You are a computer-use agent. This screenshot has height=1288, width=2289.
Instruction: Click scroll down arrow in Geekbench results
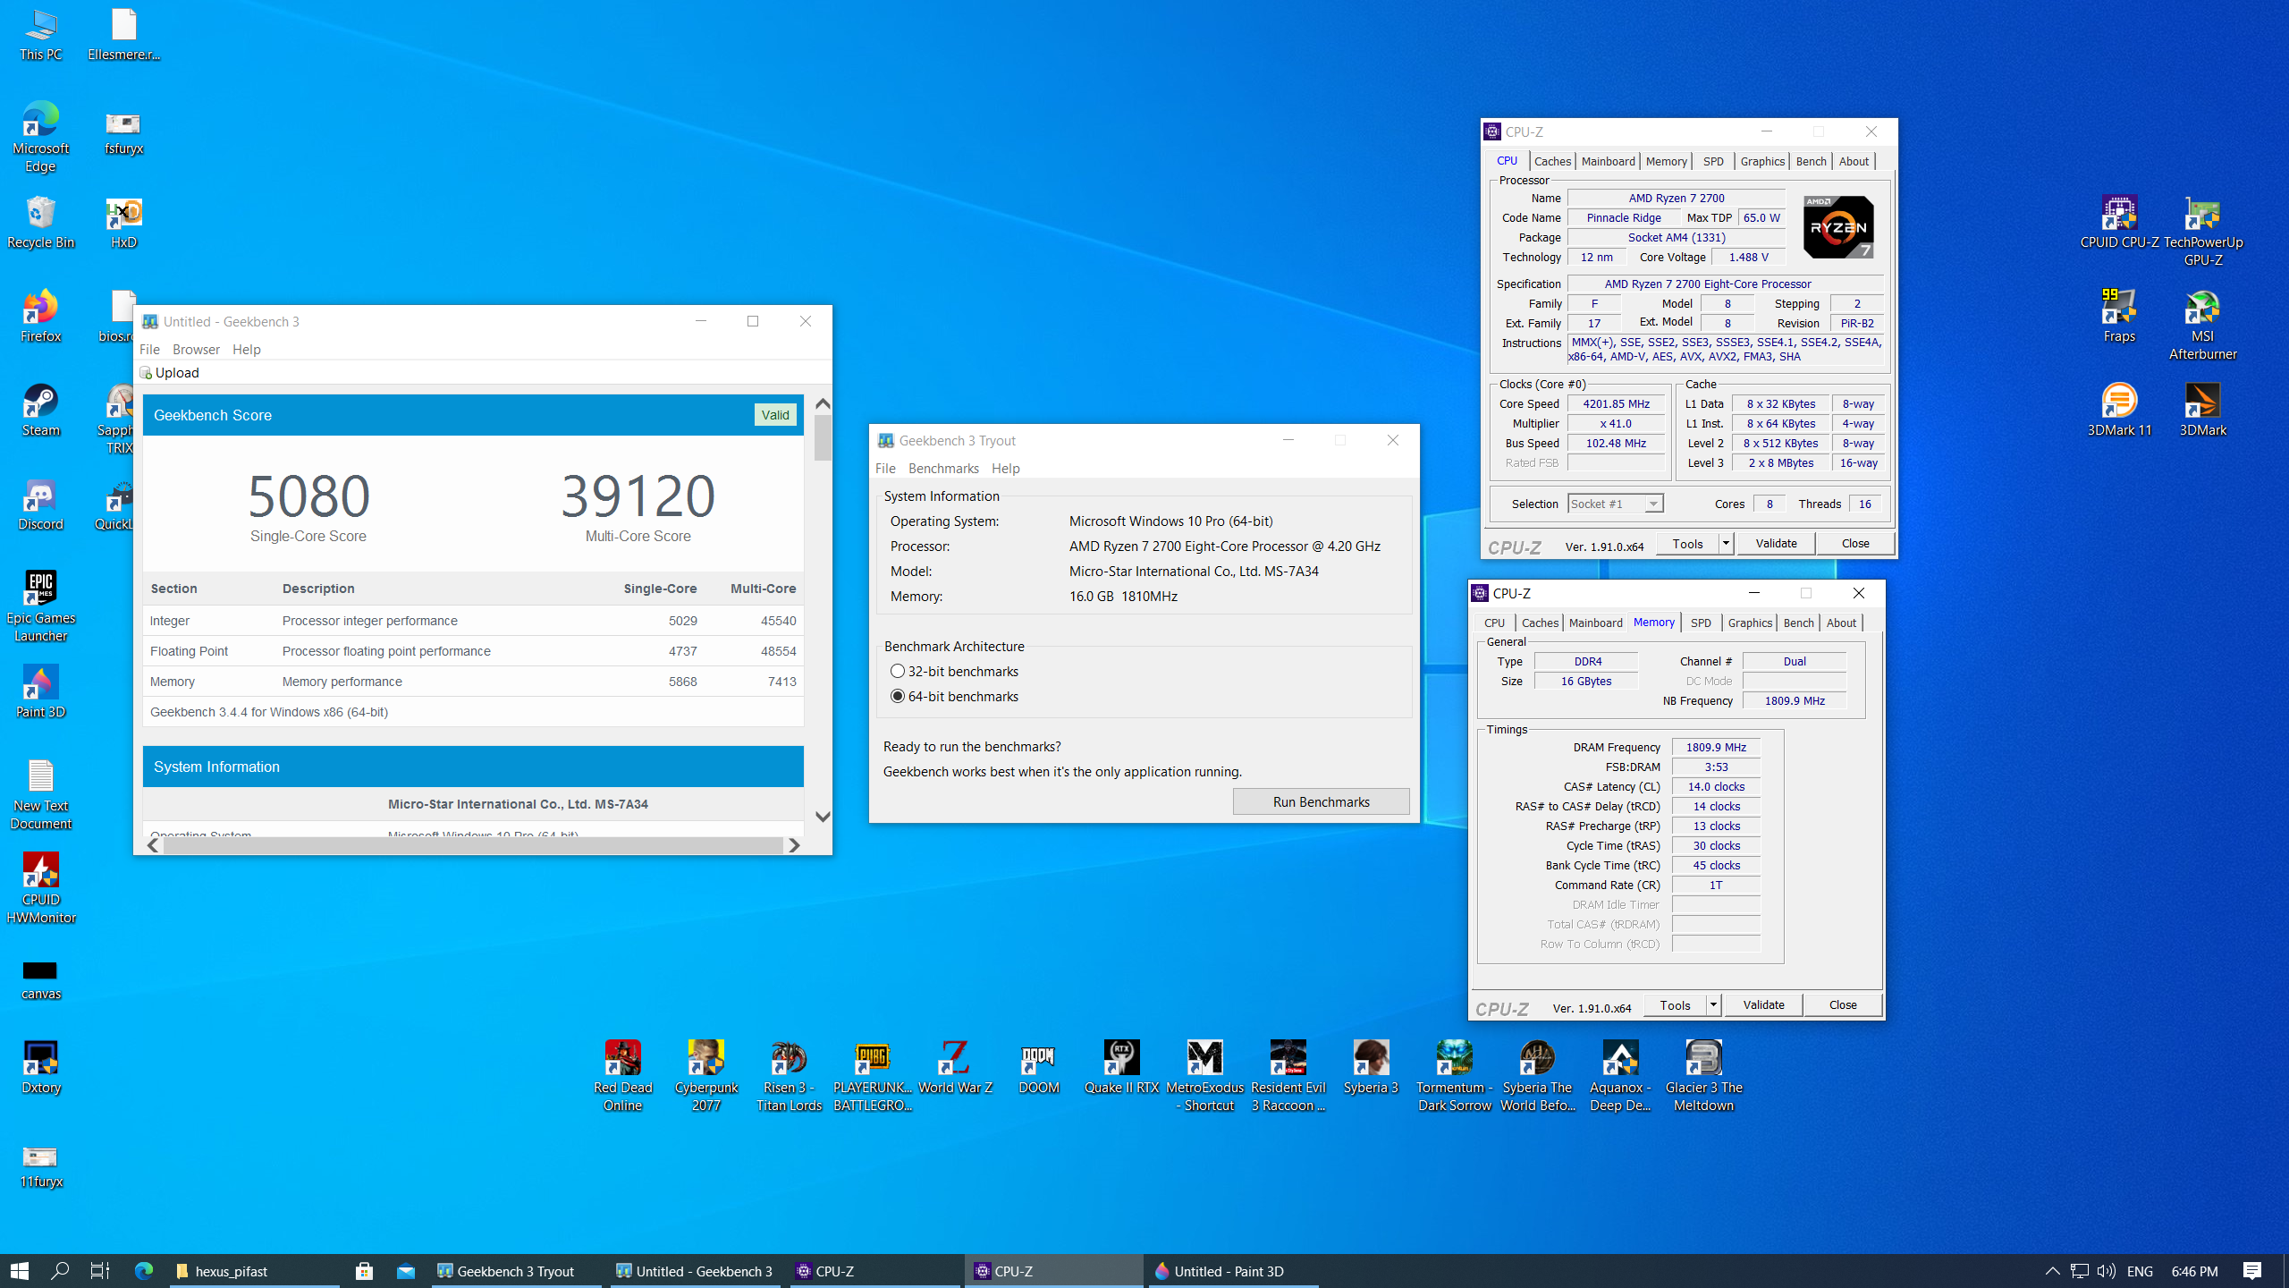823,816
